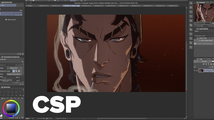Click the duplicate sub tool icon beside trash

pyautogui.click(x=20, y=54)
